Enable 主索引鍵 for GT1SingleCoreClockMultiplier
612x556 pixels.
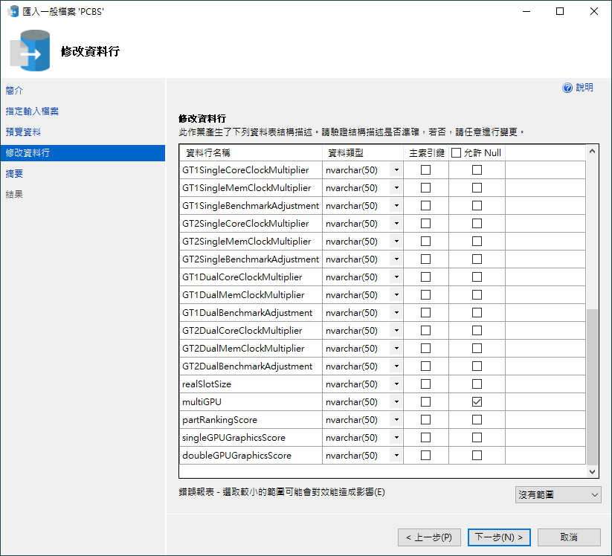click(x=425, y=169)
